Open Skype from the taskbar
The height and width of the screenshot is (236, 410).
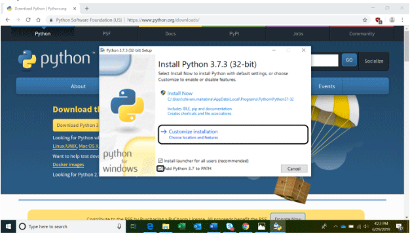click(x=230, y=226)
